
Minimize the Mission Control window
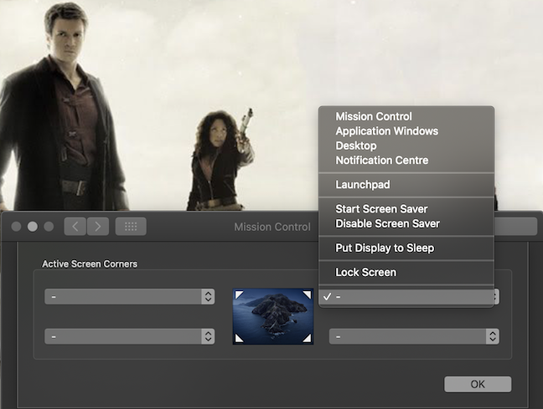[x=33, y=227]
